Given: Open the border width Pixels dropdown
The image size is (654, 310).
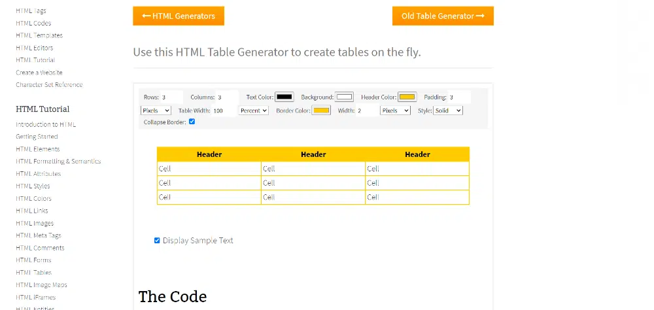Looking at the screenshot, I should (x=395, y=111).
